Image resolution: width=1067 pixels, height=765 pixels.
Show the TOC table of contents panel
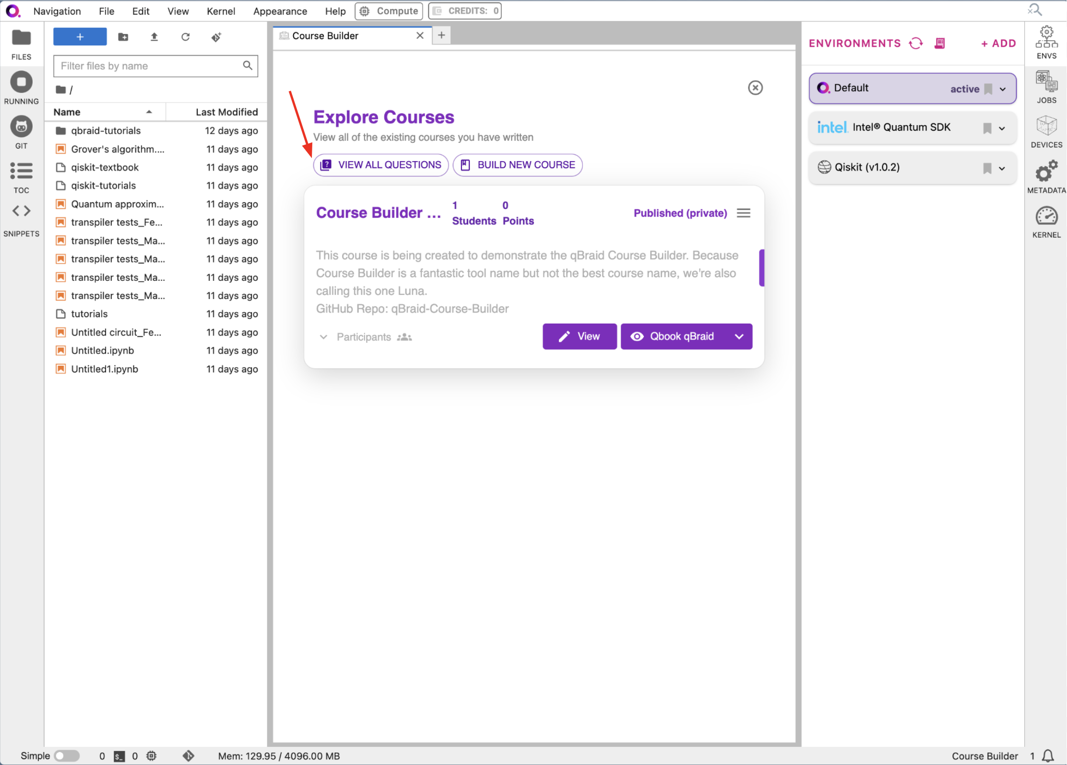(x=21, y=177)
